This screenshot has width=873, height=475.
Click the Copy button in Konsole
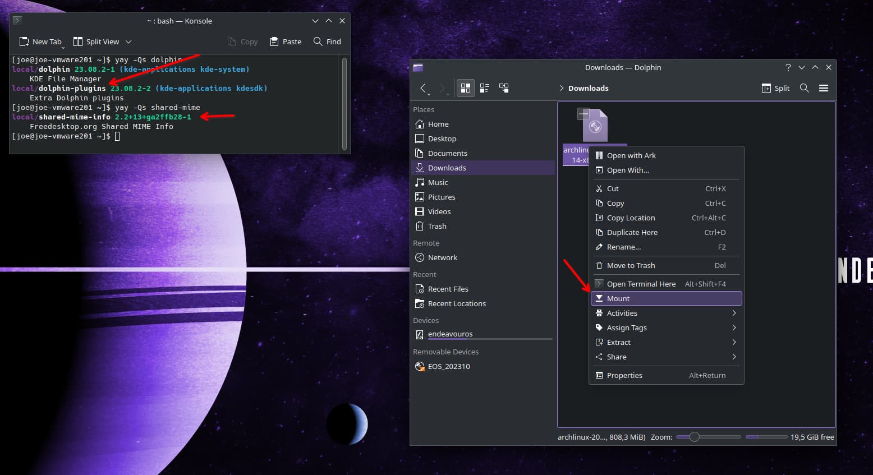tap(242, 41)
